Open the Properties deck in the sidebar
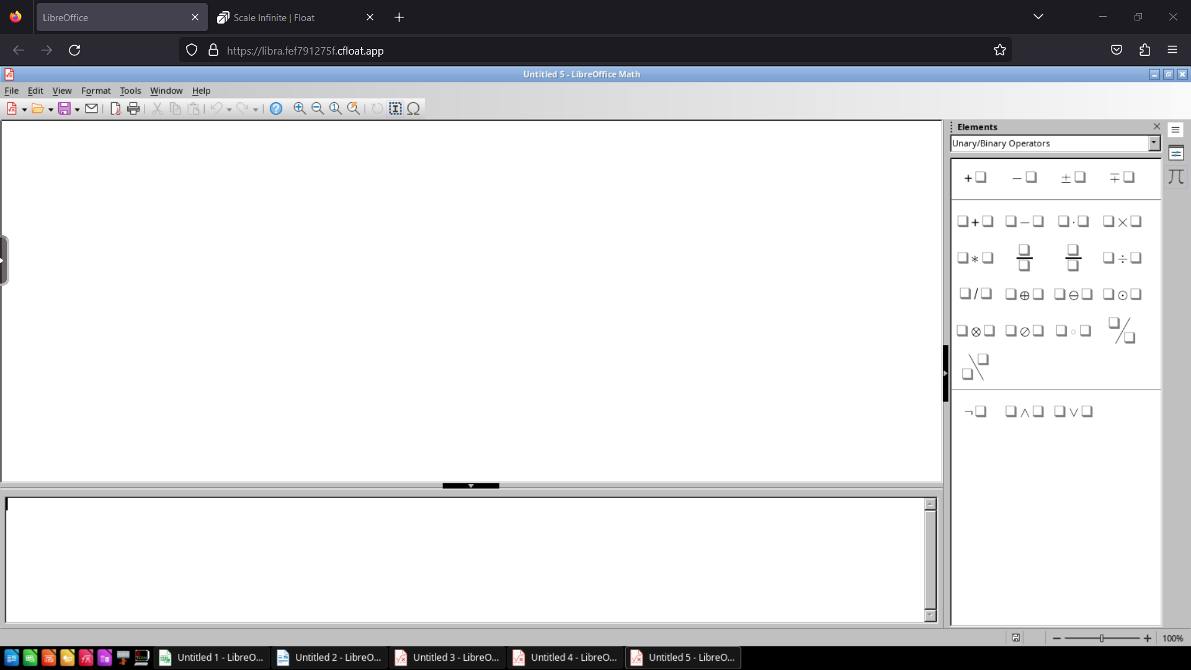The image size is (1191, 670). pos(1176,153)
